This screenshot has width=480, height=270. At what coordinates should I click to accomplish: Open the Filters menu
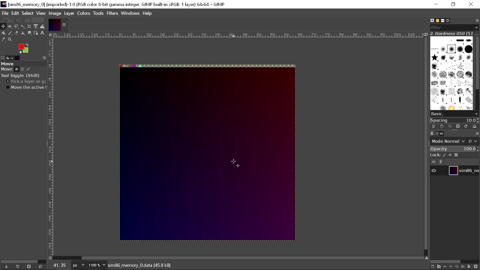112,13
